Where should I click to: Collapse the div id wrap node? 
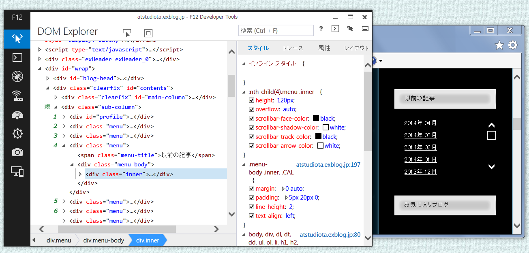coord(39,69)
